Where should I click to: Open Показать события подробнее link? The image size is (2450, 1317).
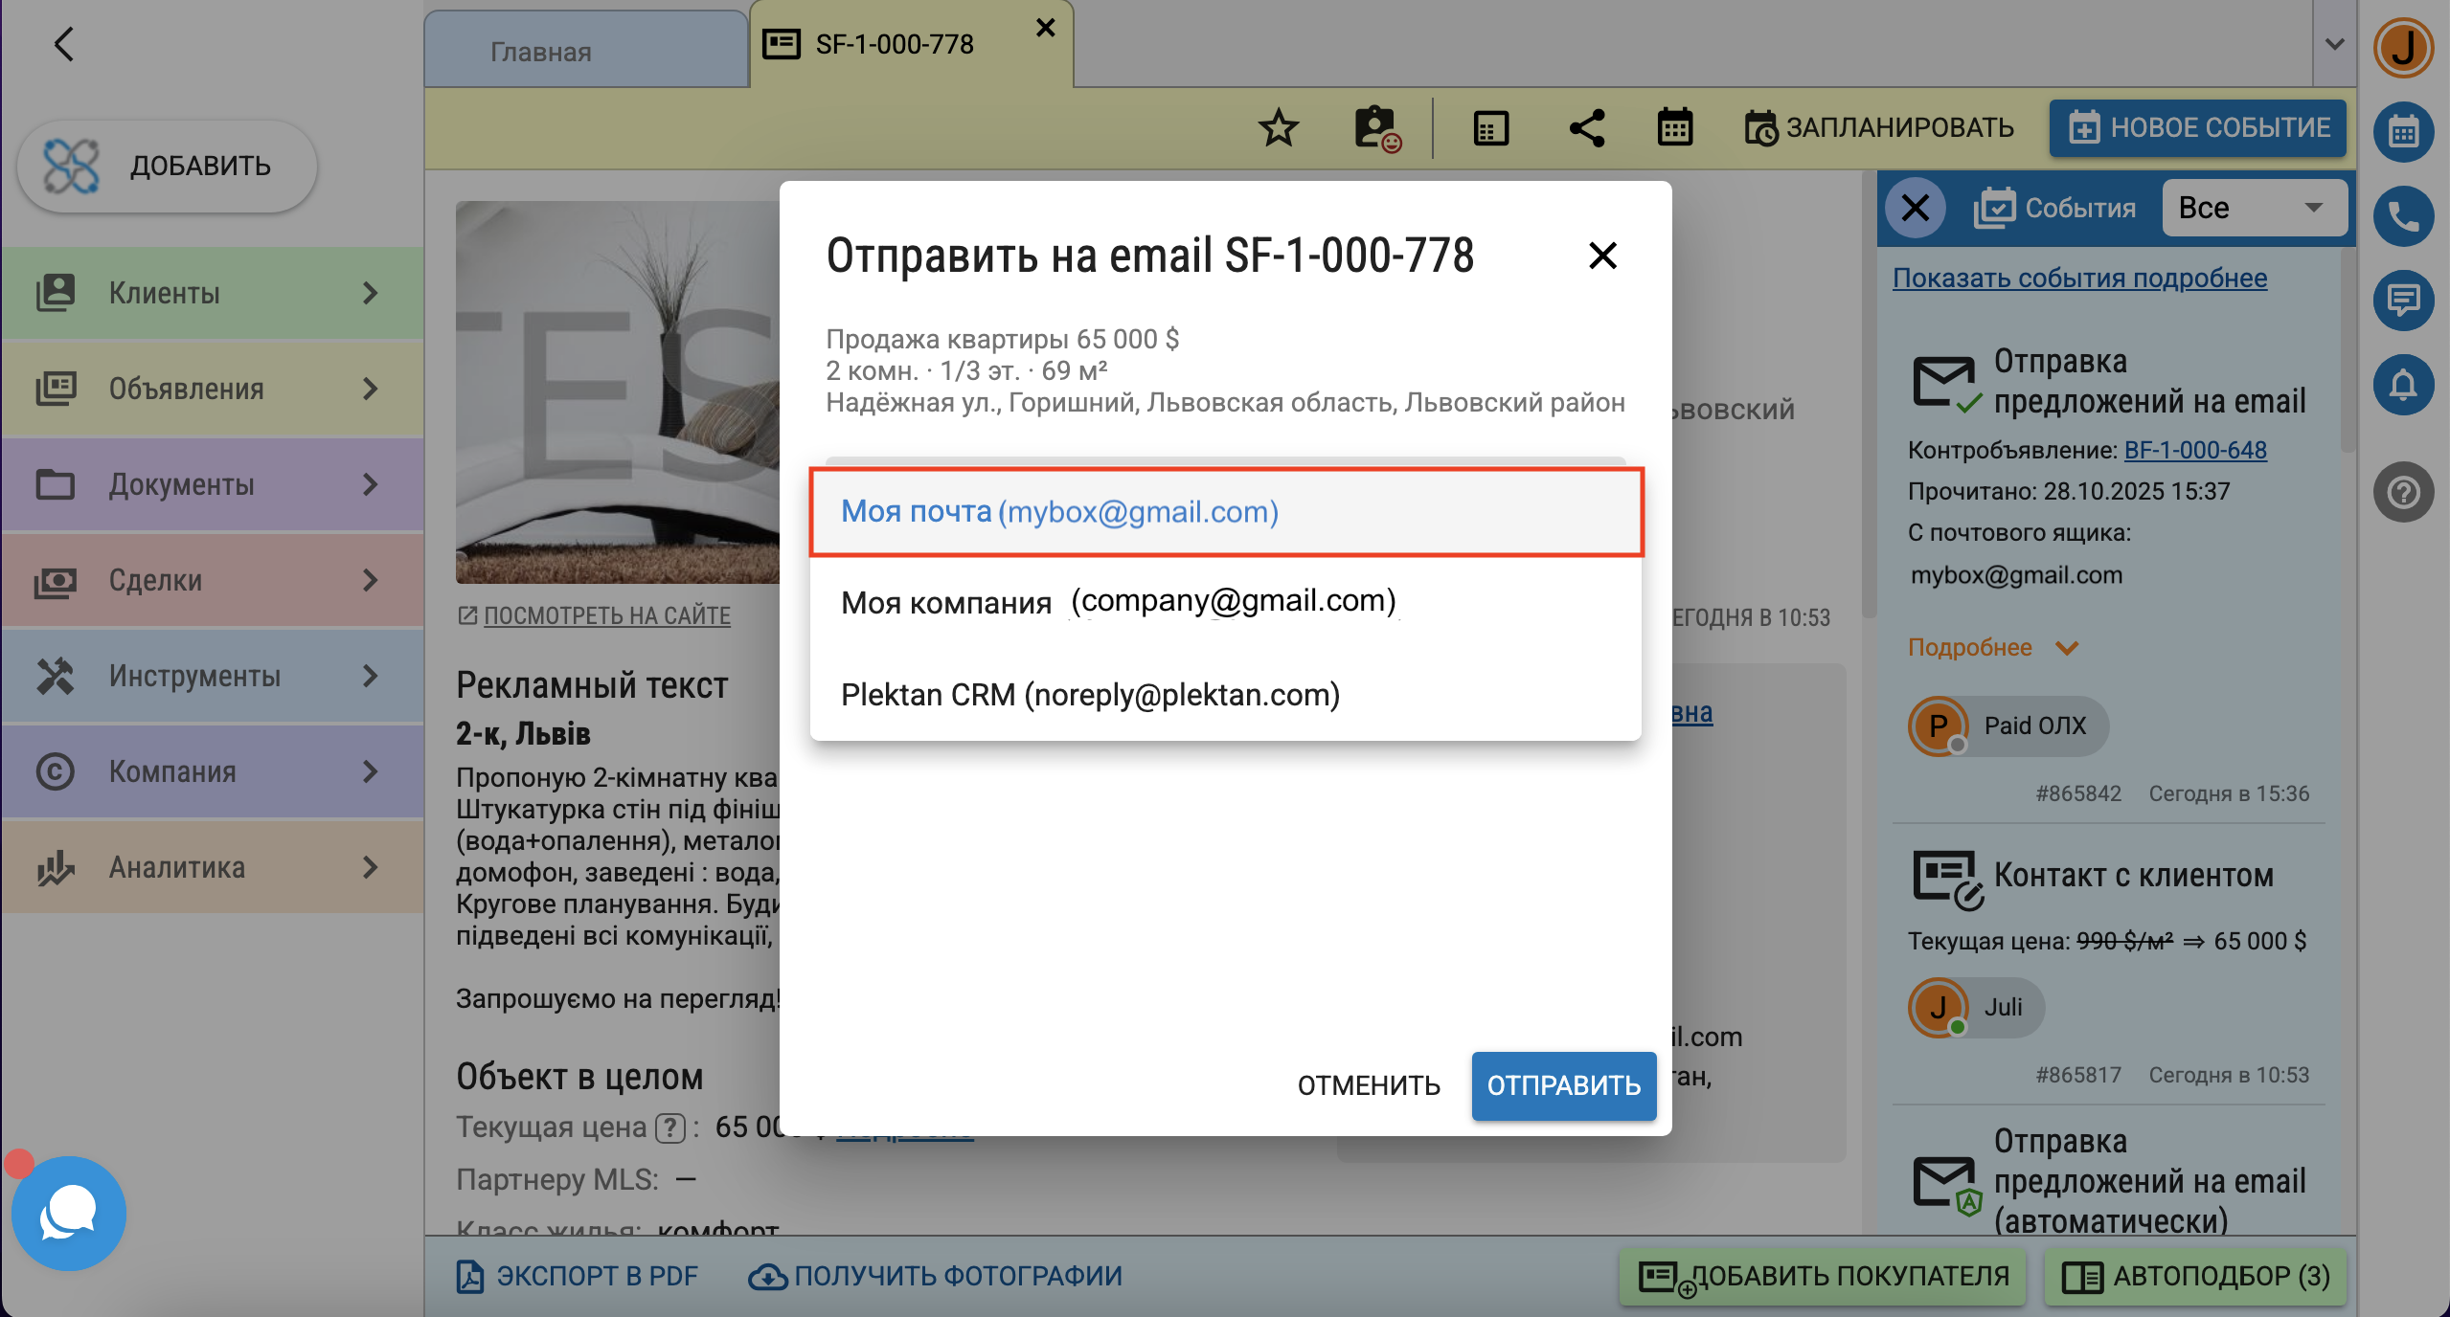(2079, 279)
